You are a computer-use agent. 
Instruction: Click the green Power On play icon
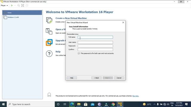tap(12, 5)
